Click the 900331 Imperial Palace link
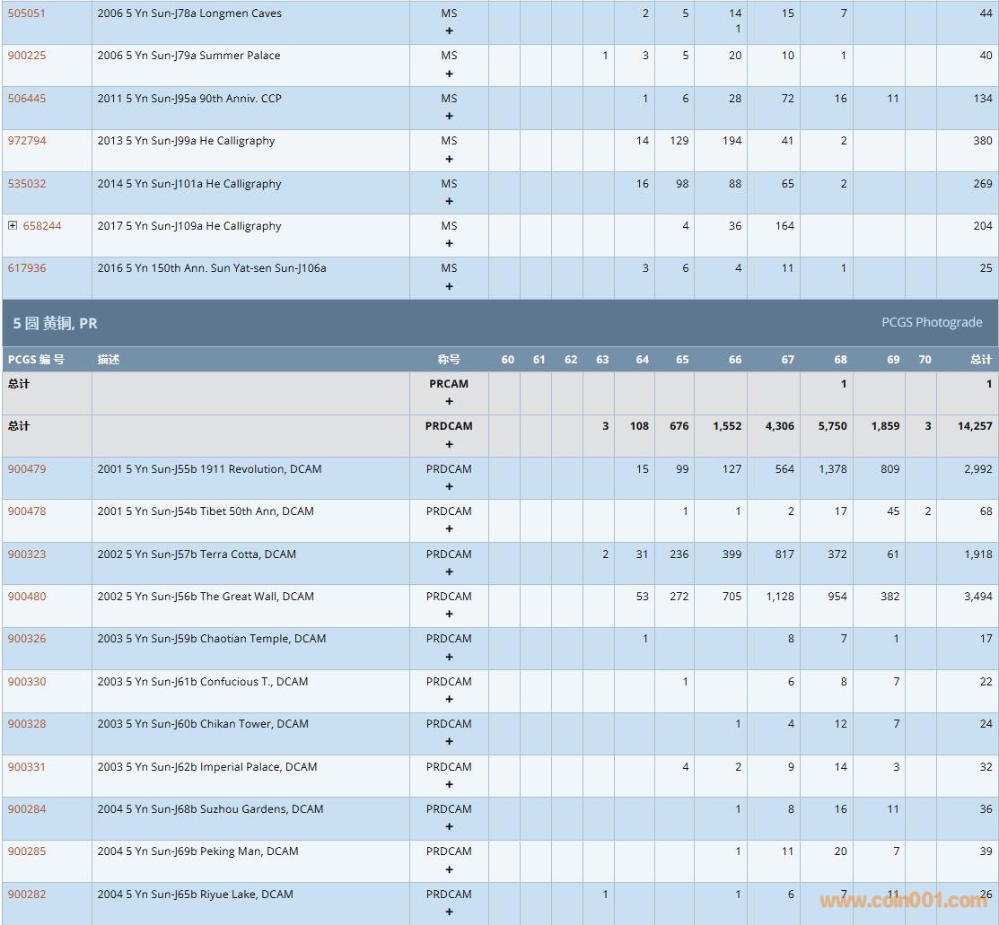Screen dimensions: 999x925 tap(27, 767)
